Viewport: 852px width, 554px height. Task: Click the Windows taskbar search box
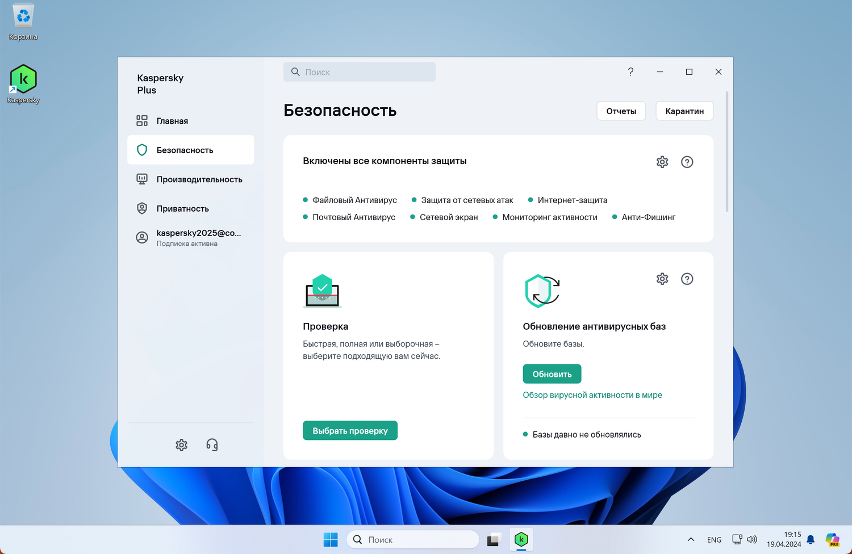point(413,540)
